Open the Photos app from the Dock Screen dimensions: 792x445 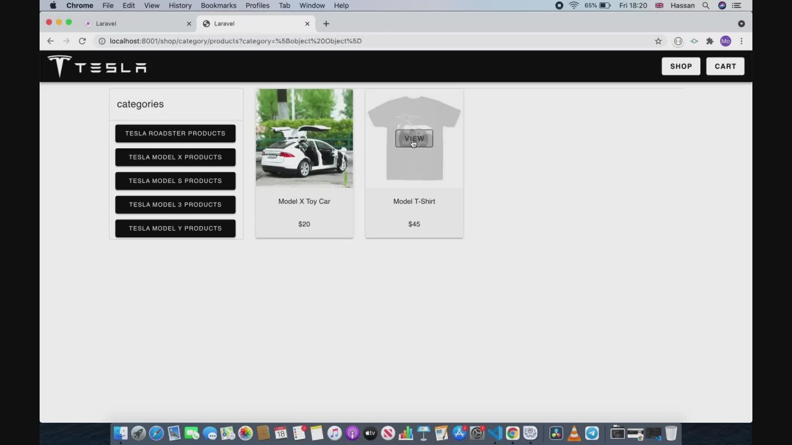[x=245, y=433]
